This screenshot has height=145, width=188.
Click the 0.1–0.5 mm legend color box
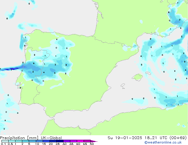pos(5,141)
